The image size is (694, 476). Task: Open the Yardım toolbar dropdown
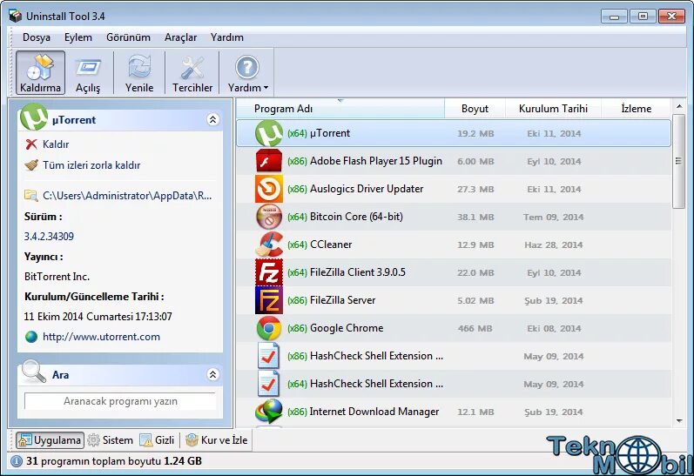tap(248, 72)
